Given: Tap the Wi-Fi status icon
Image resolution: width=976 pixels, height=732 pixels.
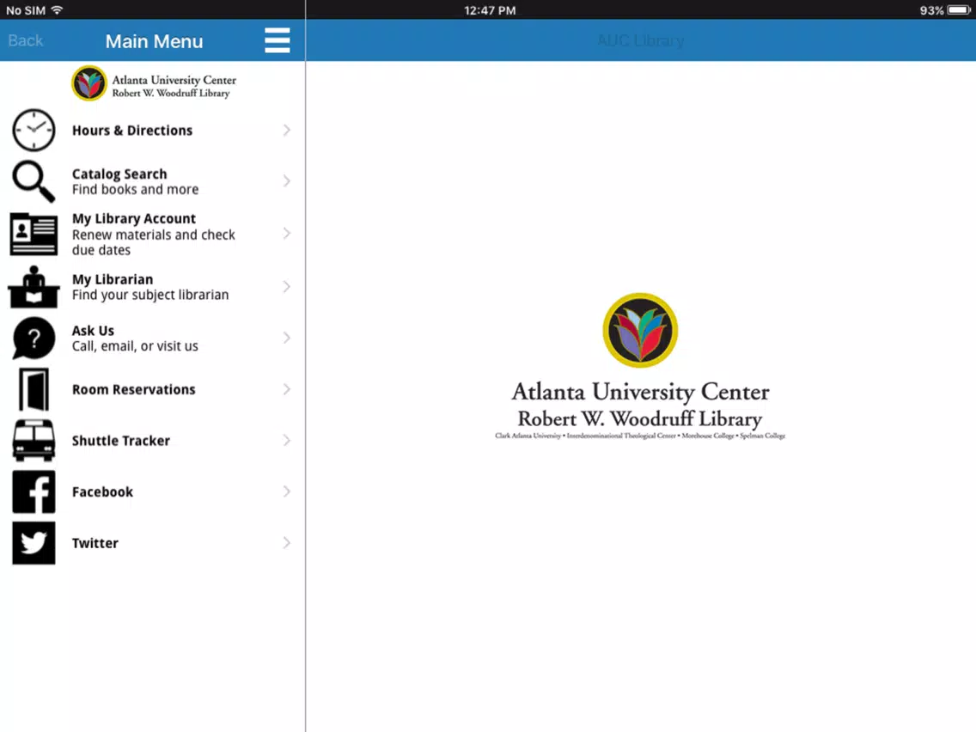Looking at the screenshot, I should tap(58, 10).
